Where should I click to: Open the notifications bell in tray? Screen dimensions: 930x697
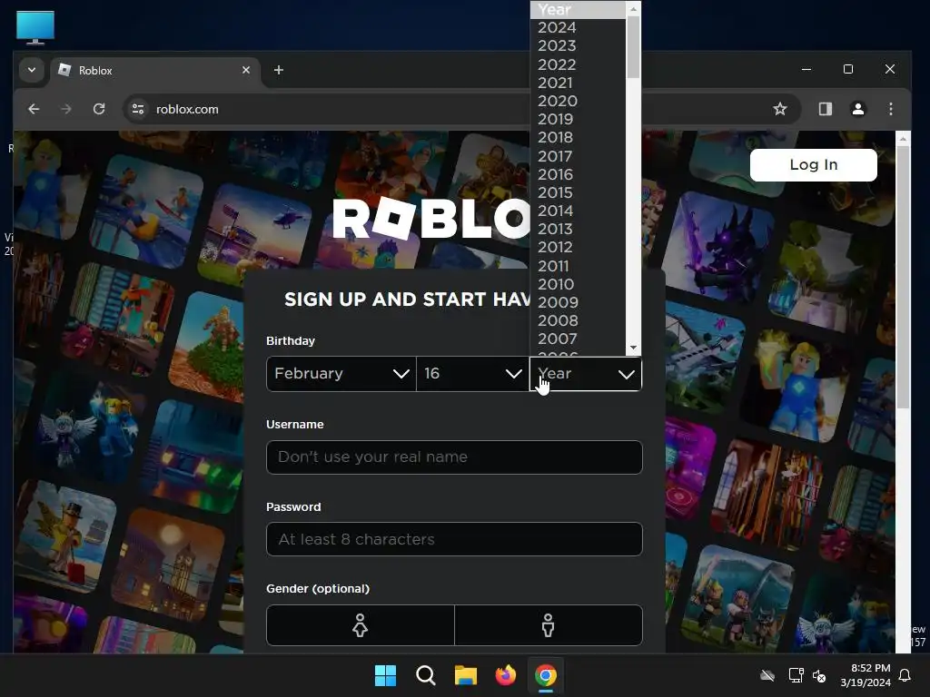click(905, 675)
